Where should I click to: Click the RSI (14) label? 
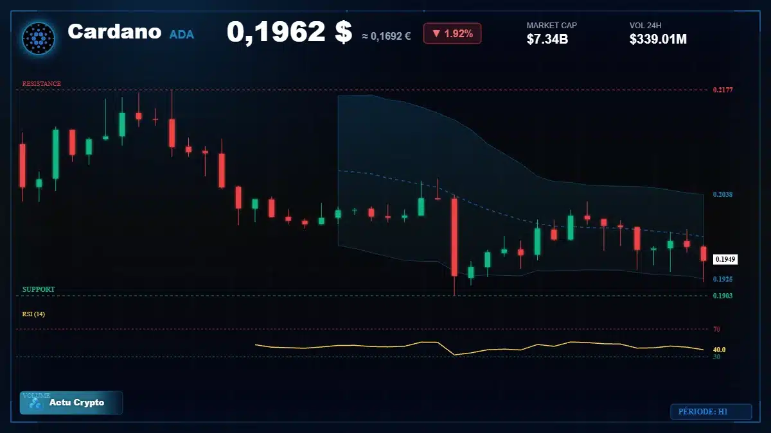click(33, 314)
